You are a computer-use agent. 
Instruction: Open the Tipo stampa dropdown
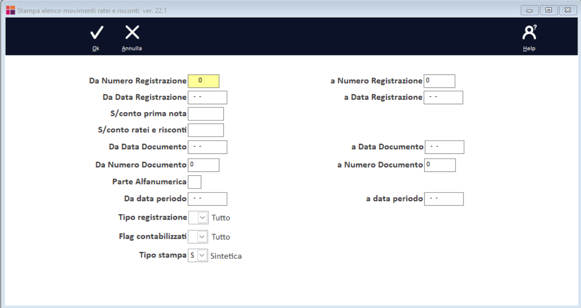pyautogui.click(x=202, y=256)
